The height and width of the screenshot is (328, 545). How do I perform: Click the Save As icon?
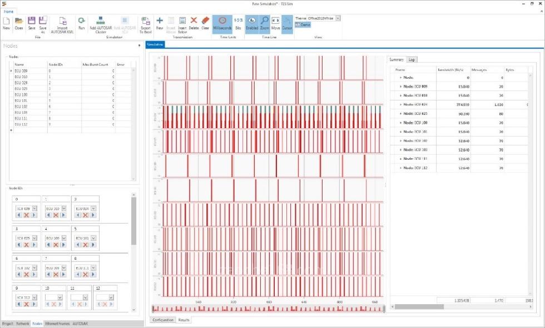[x=43, y=22]
